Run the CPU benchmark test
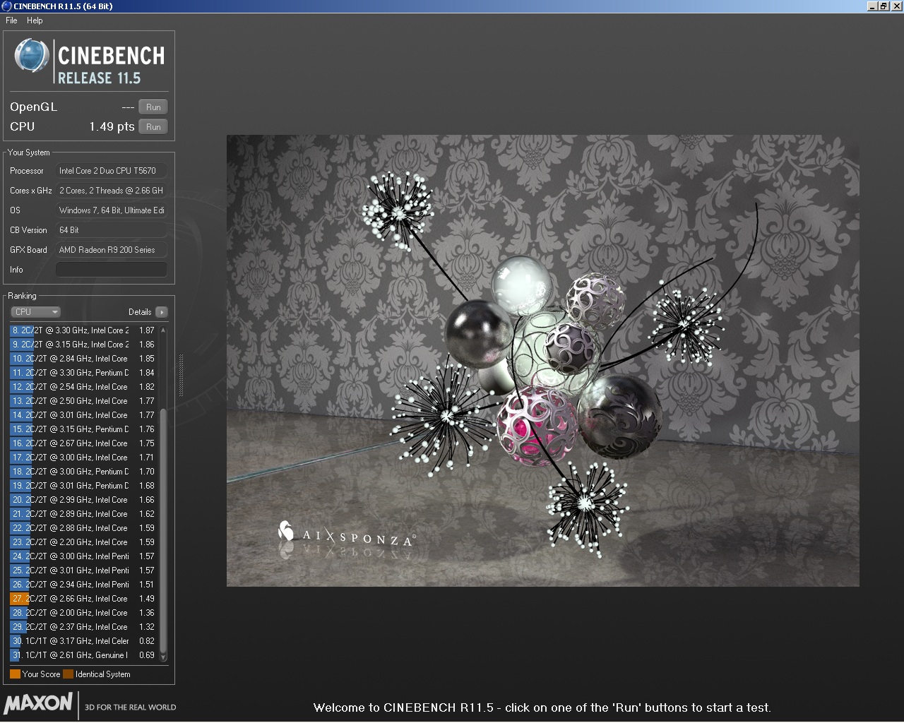 pyautogui.click(x=153, y=127)
